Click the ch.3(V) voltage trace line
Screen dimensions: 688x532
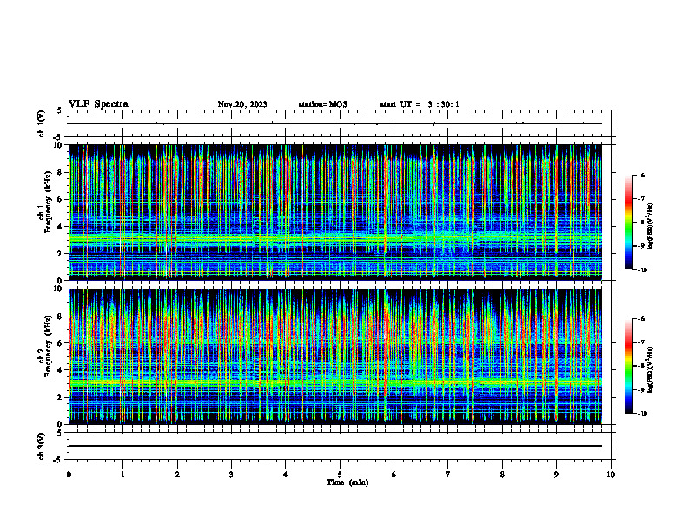pyautogui.click(x=335, y=446)
